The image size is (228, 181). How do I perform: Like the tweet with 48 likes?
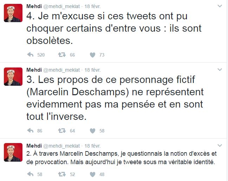click(x=92, y=174)
